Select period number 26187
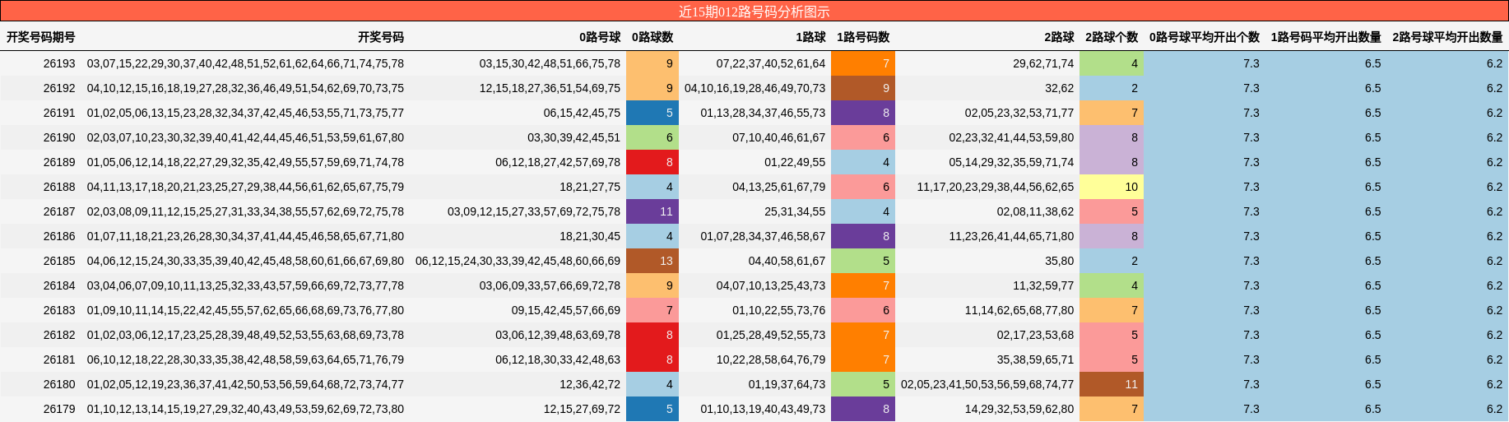Viewport: 1509px width, 422px height. 59,211
